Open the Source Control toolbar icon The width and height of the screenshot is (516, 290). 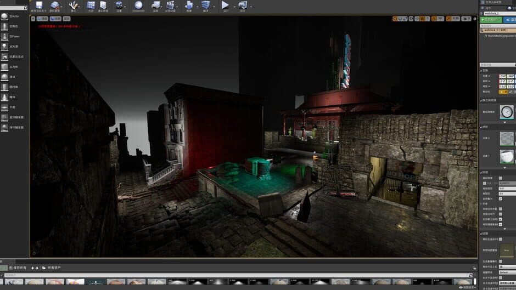[x=55, y=5]
